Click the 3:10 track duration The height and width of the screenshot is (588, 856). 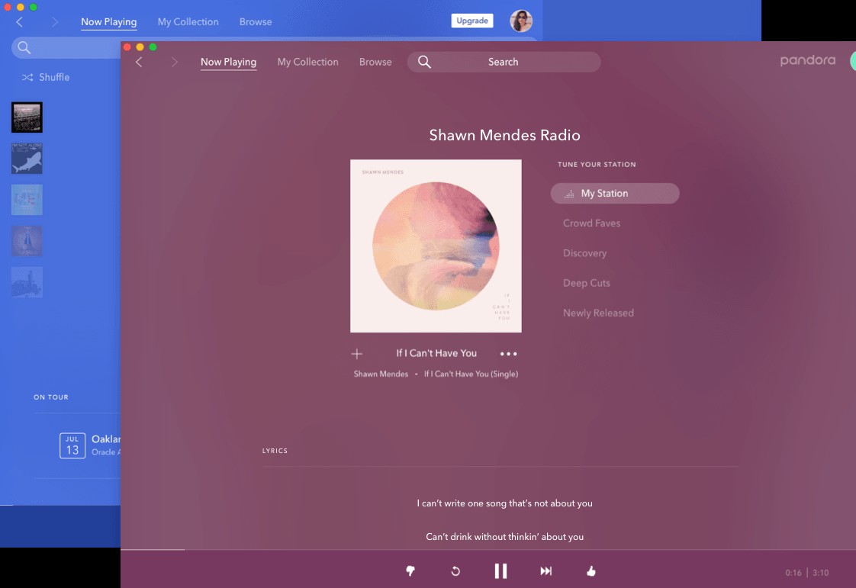(820, 573)
